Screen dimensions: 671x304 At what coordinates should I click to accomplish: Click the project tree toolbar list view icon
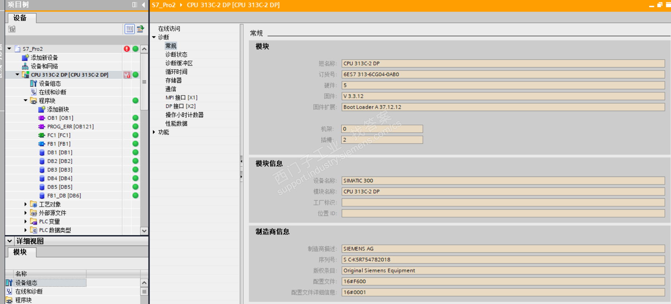(130, 29)
